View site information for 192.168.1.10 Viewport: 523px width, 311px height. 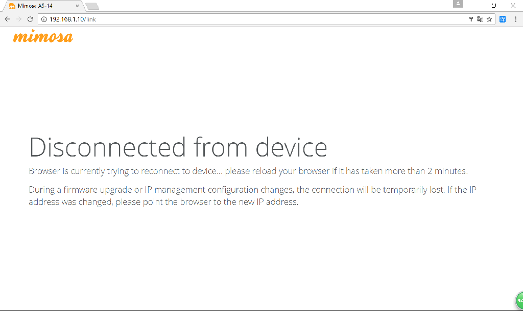[x=44, y=19]
